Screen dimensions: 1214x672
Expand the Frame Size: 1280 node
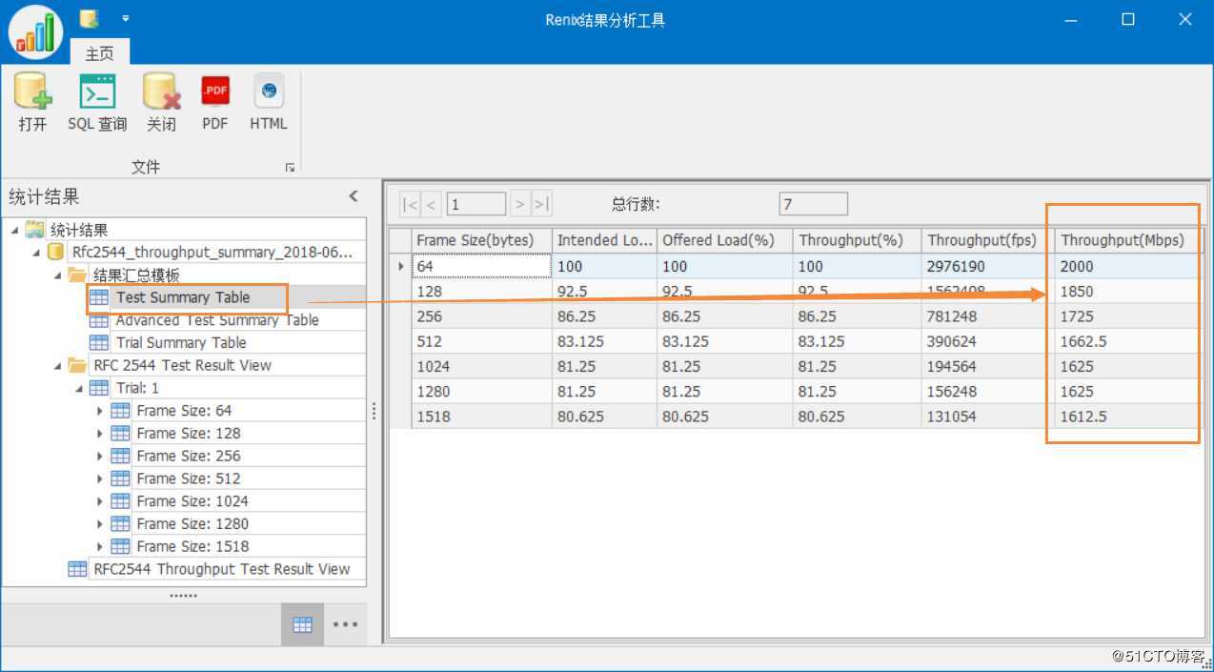[x=100, y=524]
